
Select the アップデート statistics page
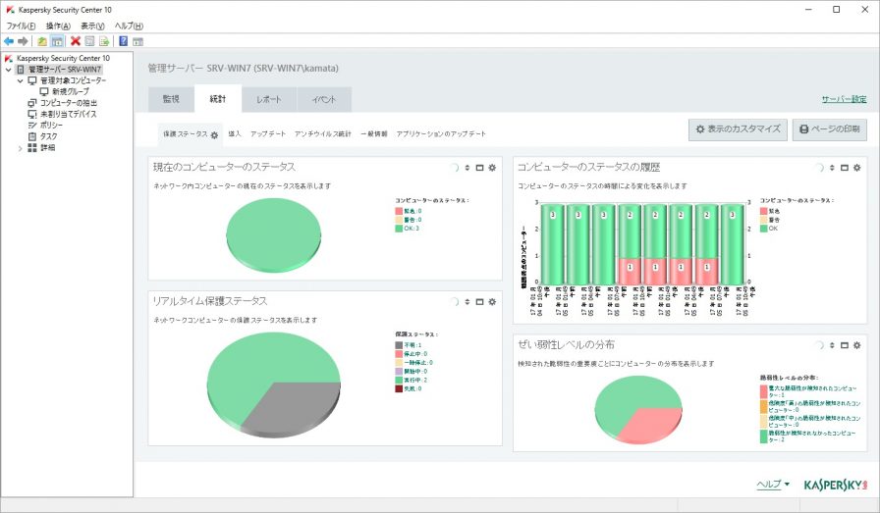point(268,134)
